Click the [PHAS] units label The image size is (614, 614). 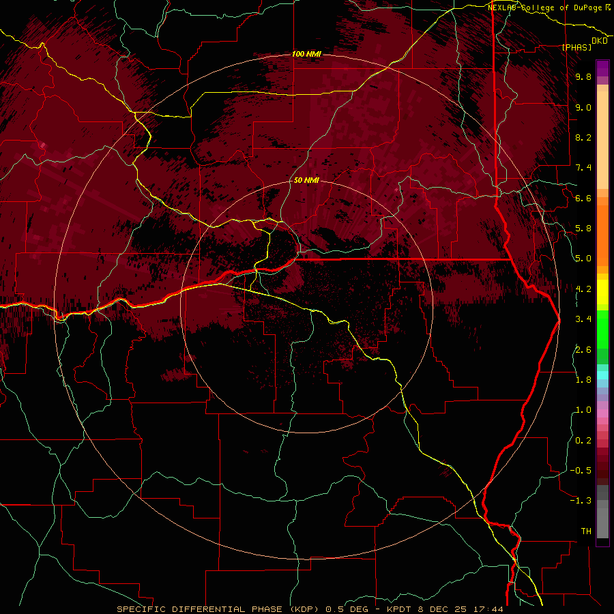point(576,47)
